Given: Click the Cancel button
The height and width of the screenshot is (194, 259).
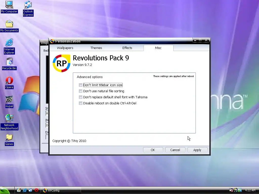Looking at the screenshot, I should 175,150.
